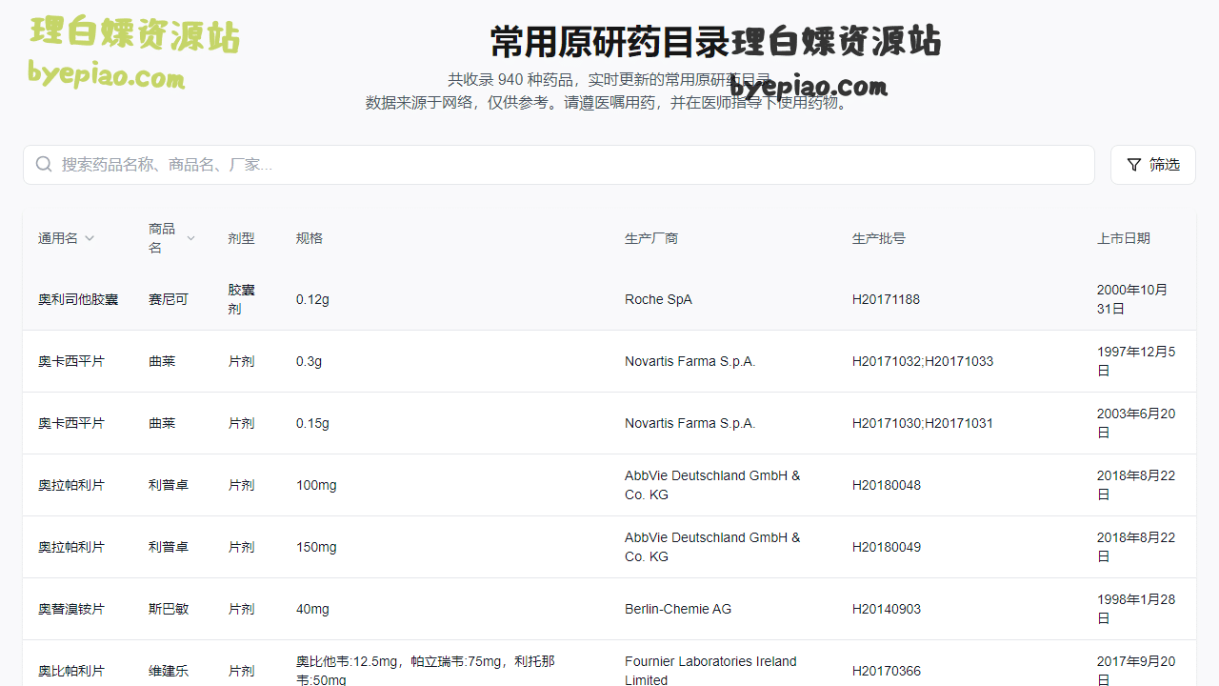
Task: Select batch number H20170366
Action: click(x=887, y=671)
